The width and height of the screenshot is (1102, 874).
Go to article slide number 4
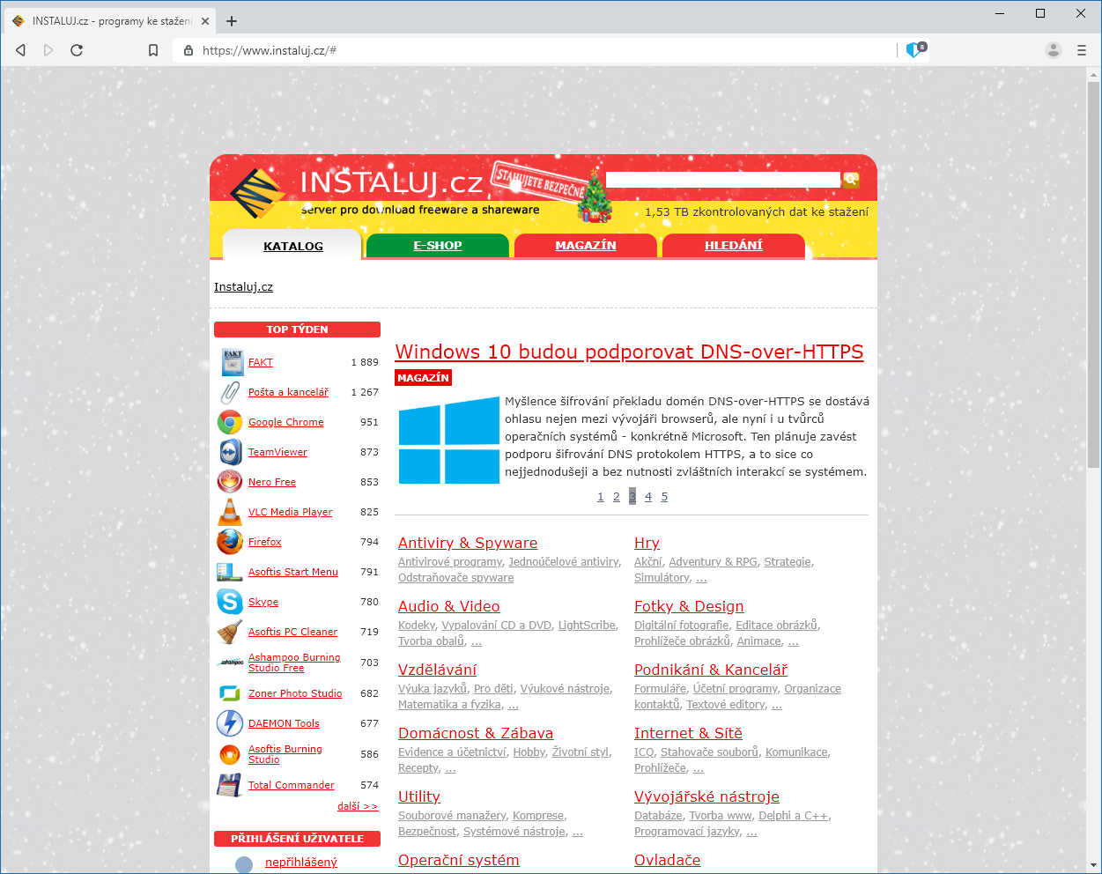(648, 497)
